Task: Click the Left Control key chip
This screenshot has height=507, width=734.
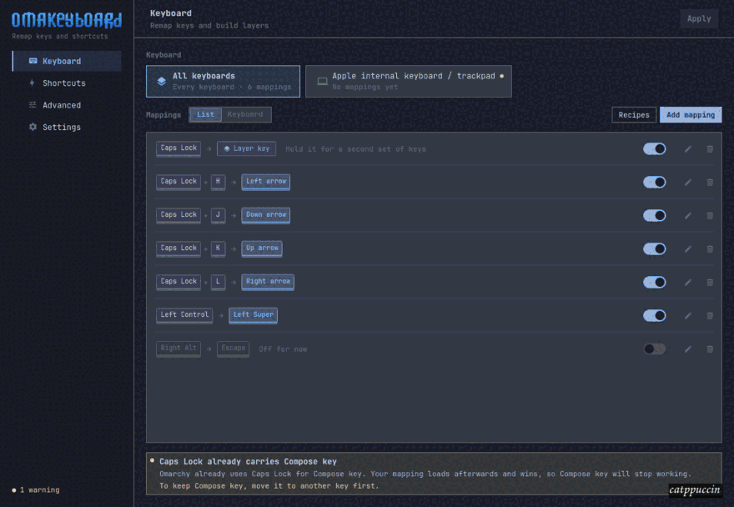Action: [184, 315]
